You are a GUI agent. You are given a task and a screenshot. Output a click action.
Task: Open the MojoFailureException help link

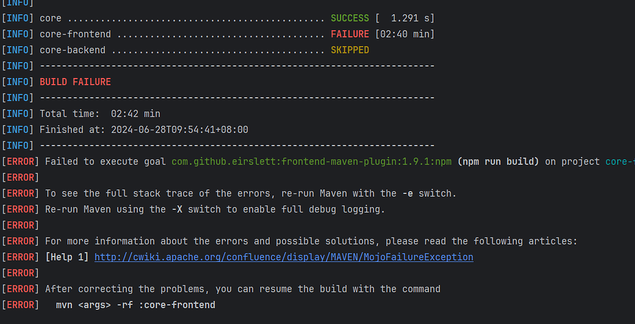click(283, 257)
